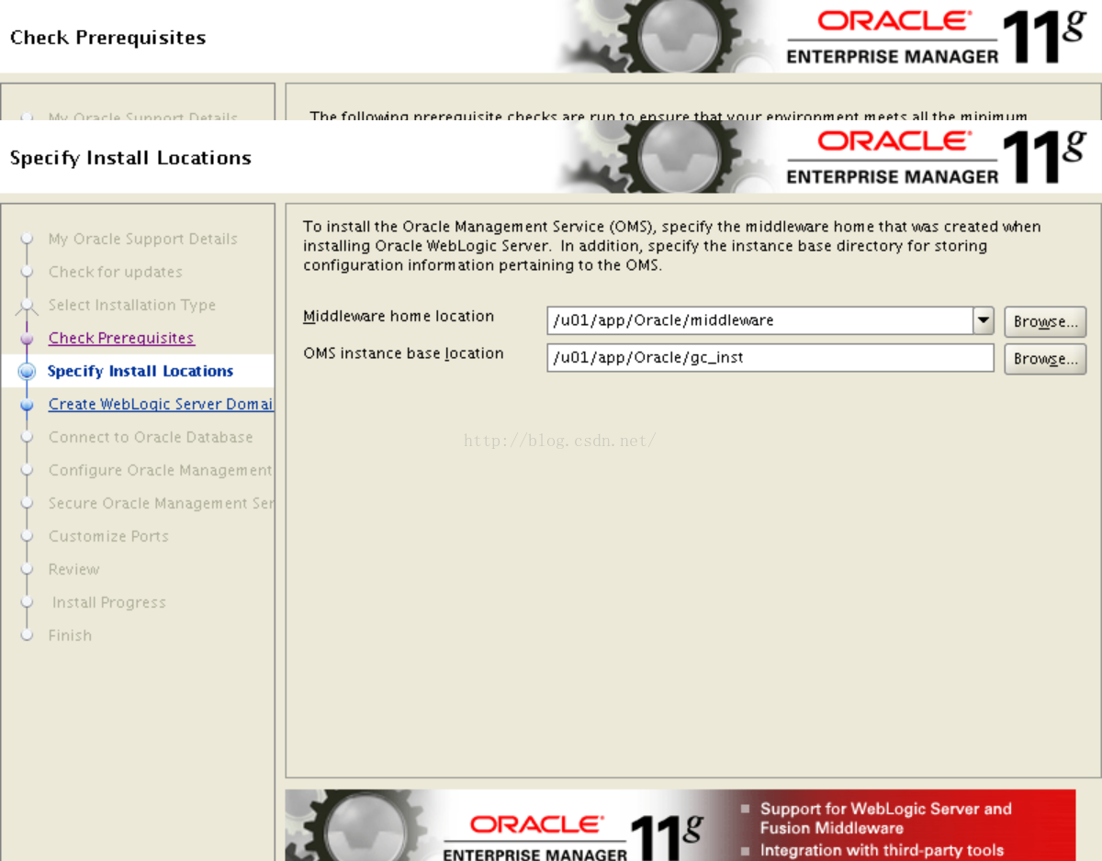Click the OMS instance base location label
Image resolution: width=1102 pixels, height=861 pixels.
403,353
